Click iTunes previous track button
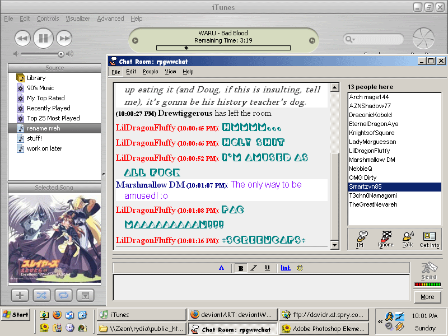 tap(22, 38)
